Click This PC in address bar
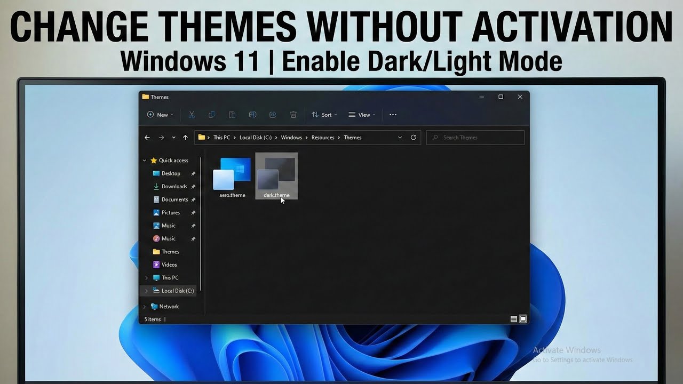This screenshot has width=683, height=384. tap(221, 138)
